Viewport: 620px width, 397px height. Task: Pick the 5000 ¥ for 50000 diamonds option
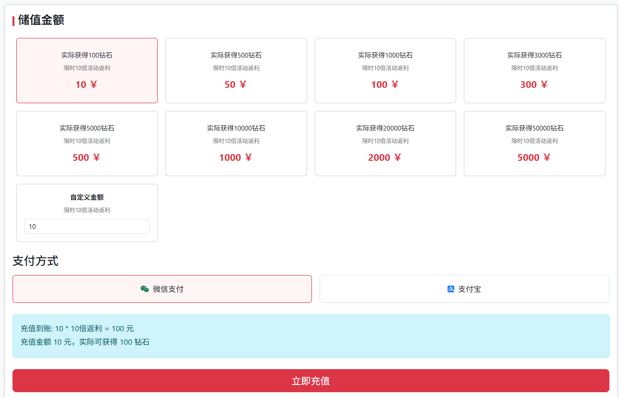(x=534, y=144)
